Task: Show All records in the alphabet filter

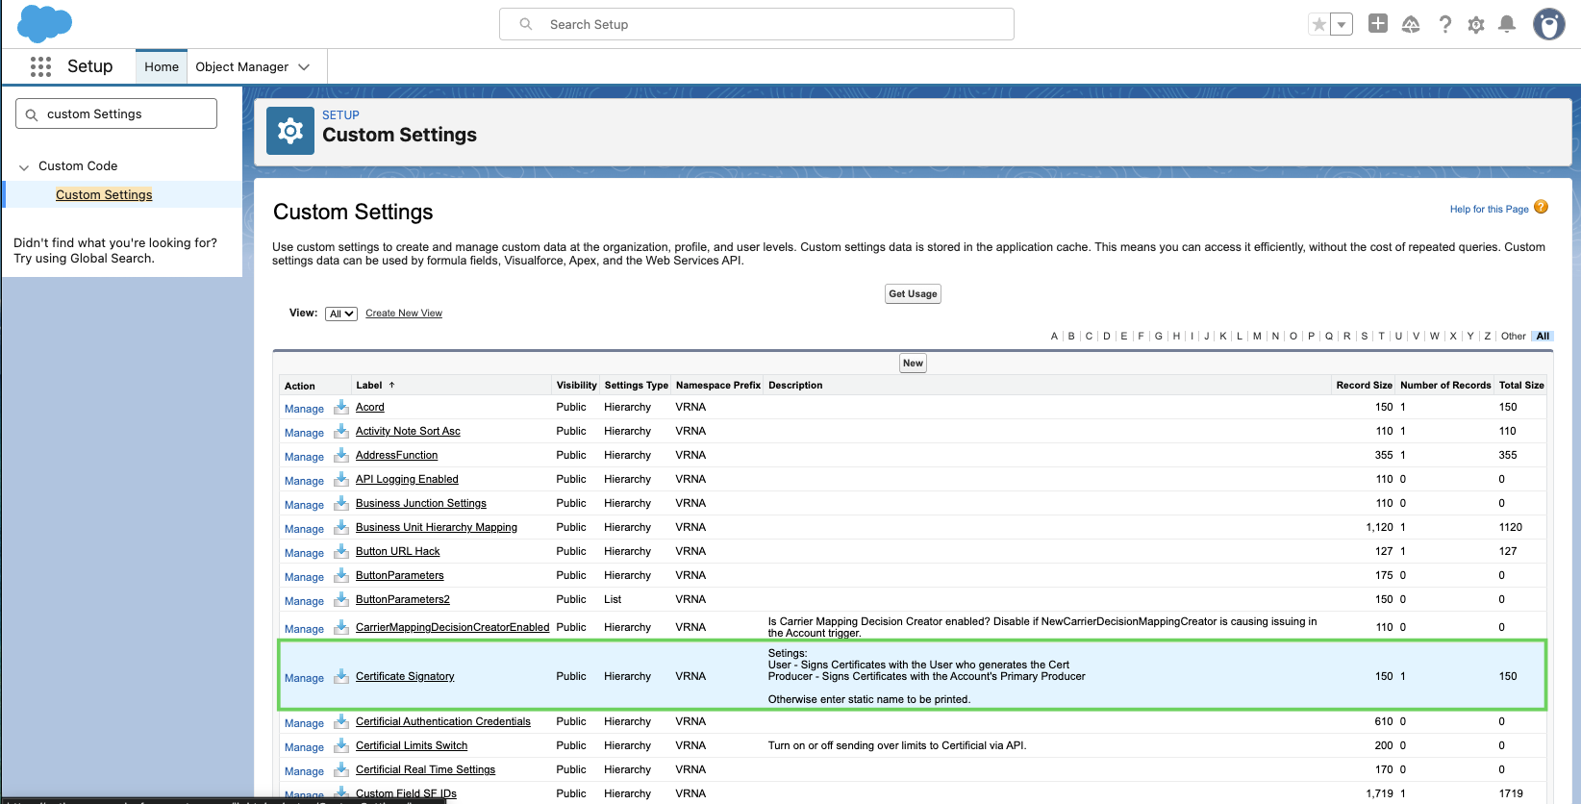Action: [x=1543, y=336]
